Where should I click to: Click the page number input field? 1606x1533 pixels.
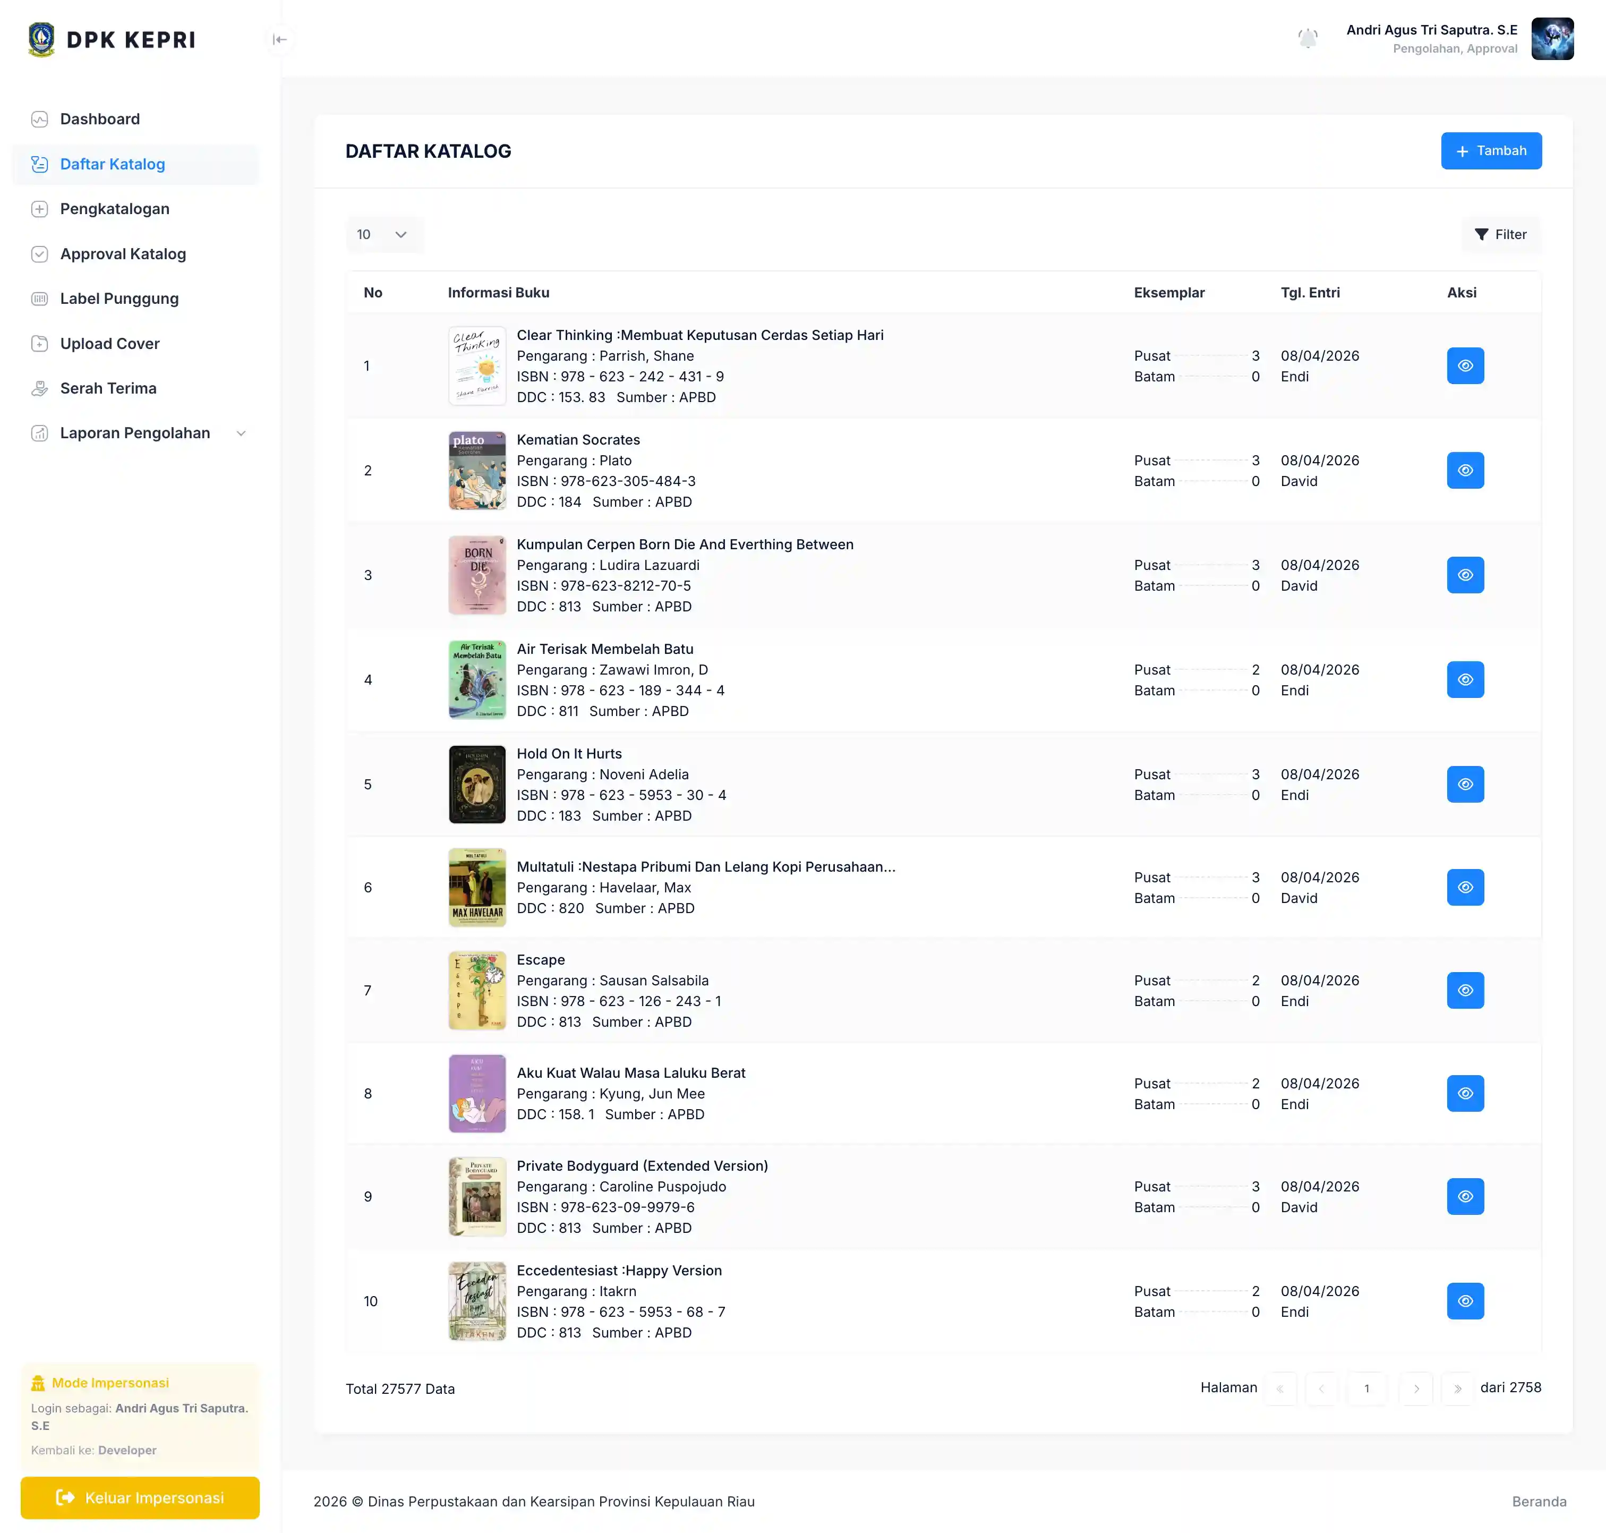[1366, 1387]
